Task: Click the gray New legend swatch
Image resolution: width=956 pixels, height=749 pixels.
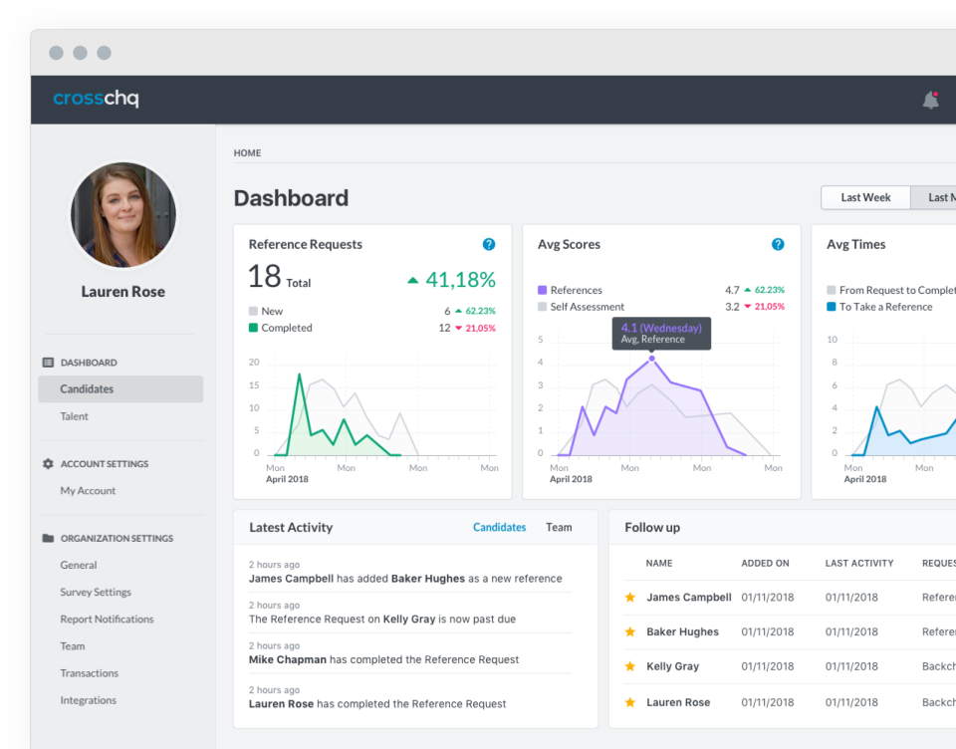Action: 253,311
